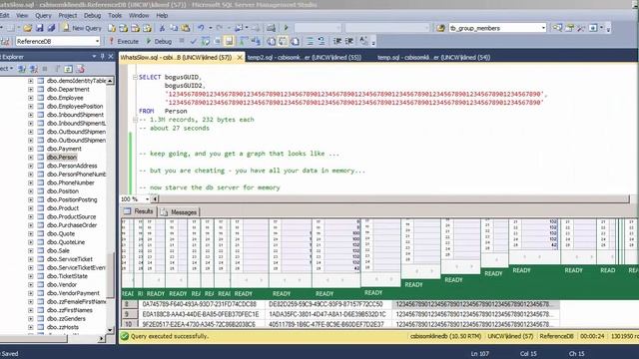
Task: Switch to the temp2.sql tab
Action: [x=305, y=58]
